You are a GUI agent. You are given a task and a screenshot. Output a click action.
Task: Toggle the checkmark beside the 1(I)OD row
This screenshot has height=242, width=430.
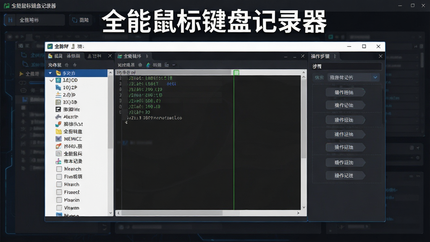pos(52,80)
